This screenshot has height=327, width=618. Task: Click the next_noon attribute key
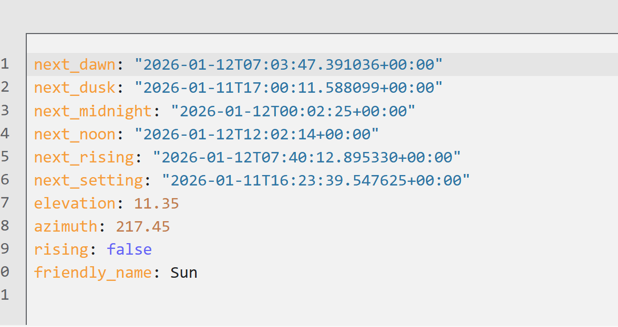click(75, 134)
